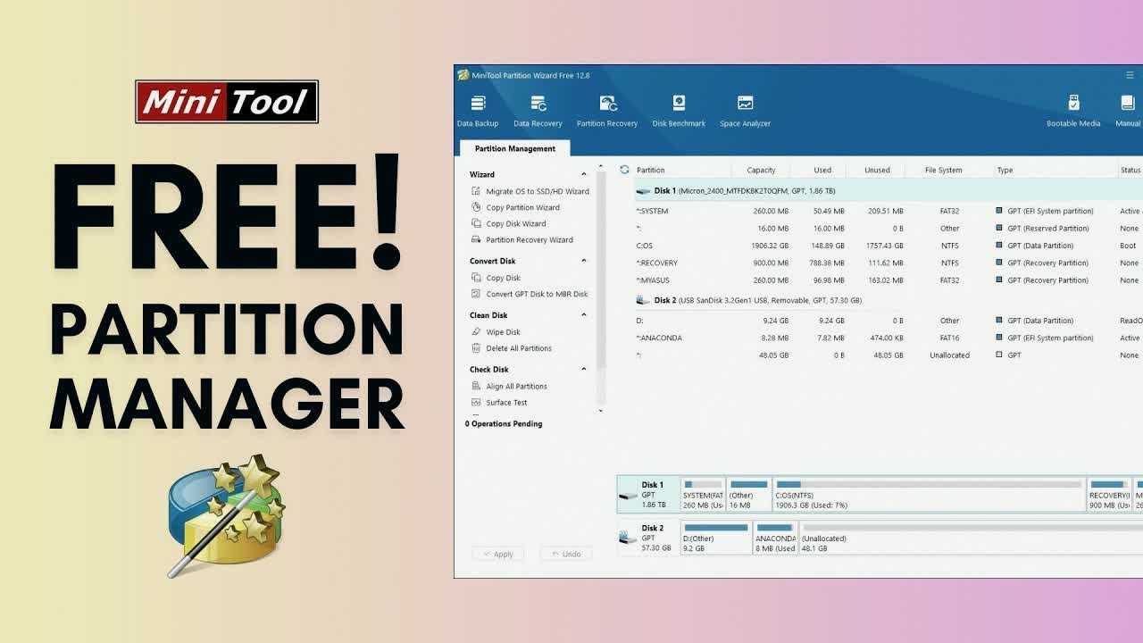Screen dimensions: 1143x643
Task: Click (Other) 16 MB block in disk map
Action: (749, 495)
